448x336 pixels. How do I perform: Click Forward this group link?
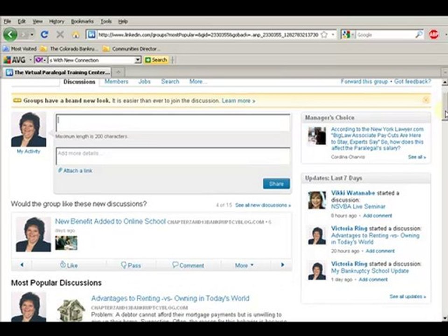click(x=364, y=81)
